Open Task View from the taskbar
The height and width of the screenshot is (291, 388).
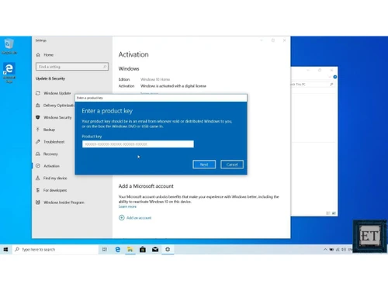click(105, 249)
